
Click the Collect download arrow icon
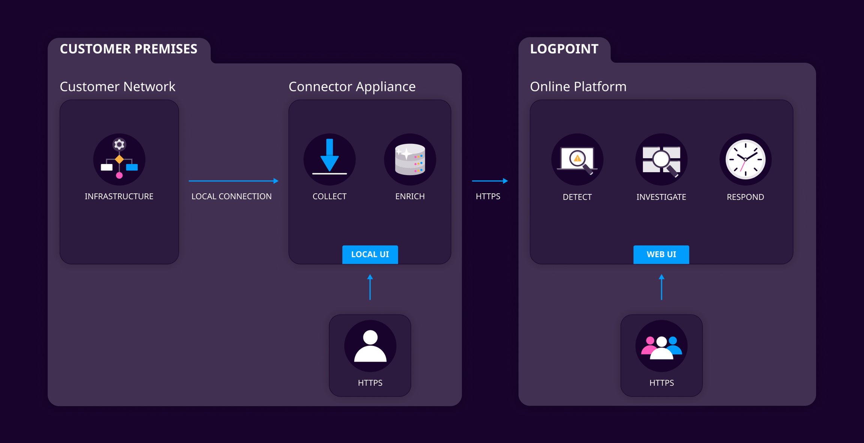point(329,160)
